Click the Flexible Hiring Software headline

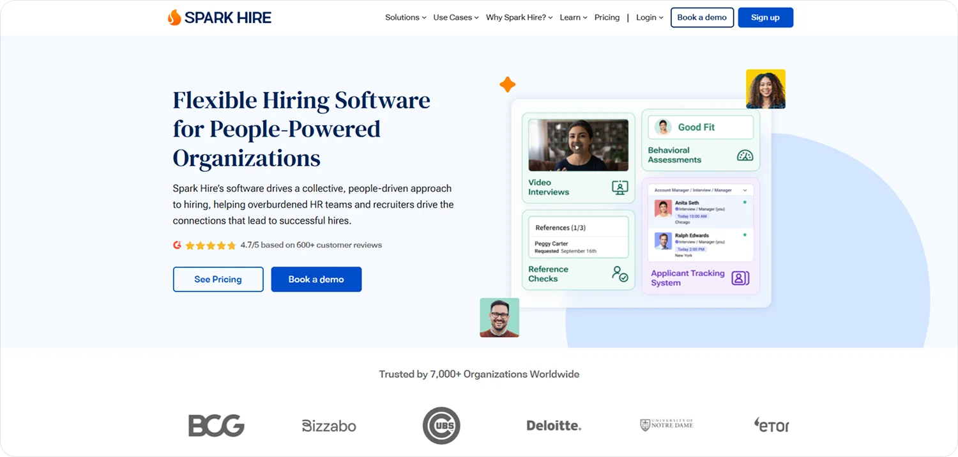click(301, 129)
